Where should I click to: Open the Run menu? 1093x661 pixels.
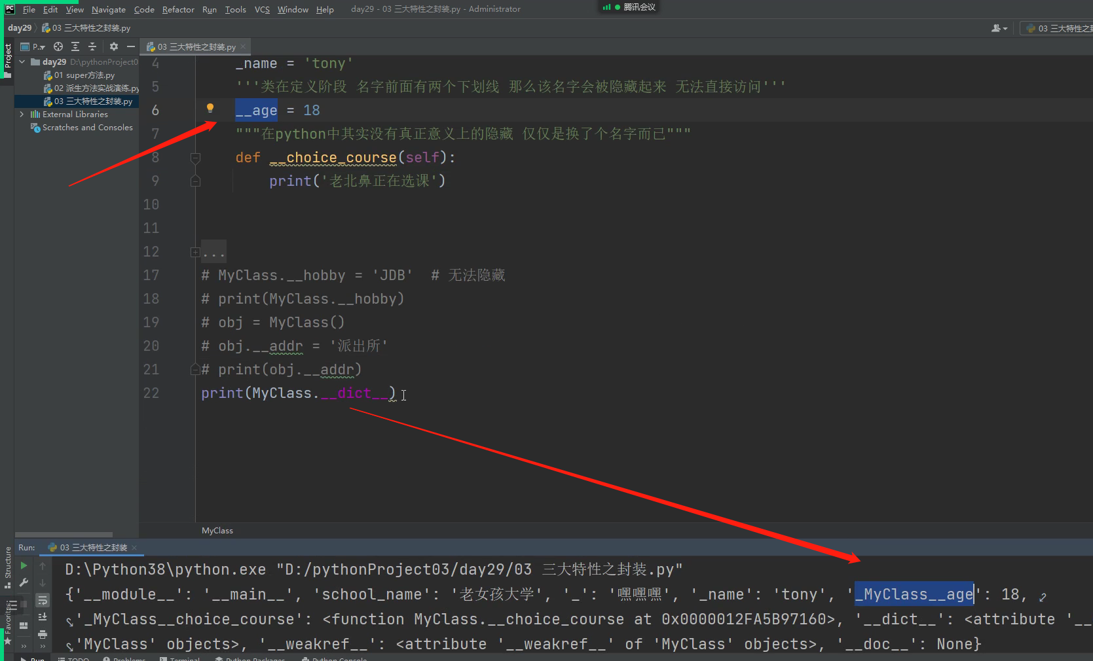(x=210, y=9)
